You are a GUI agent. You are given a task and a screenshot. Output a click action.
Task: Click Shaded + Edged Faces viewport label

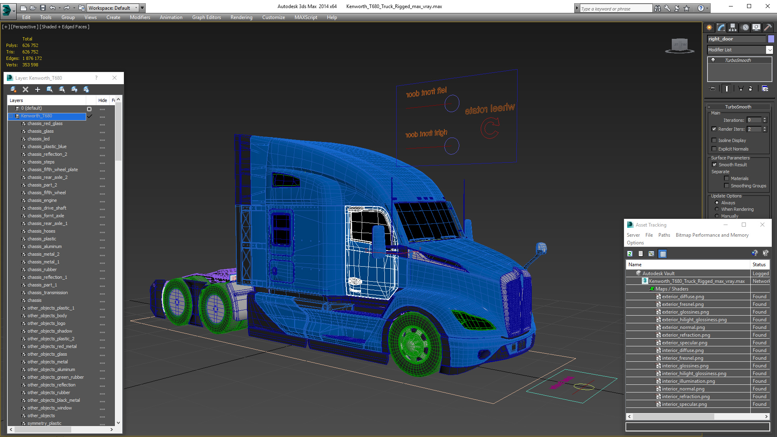coord(65,27)
